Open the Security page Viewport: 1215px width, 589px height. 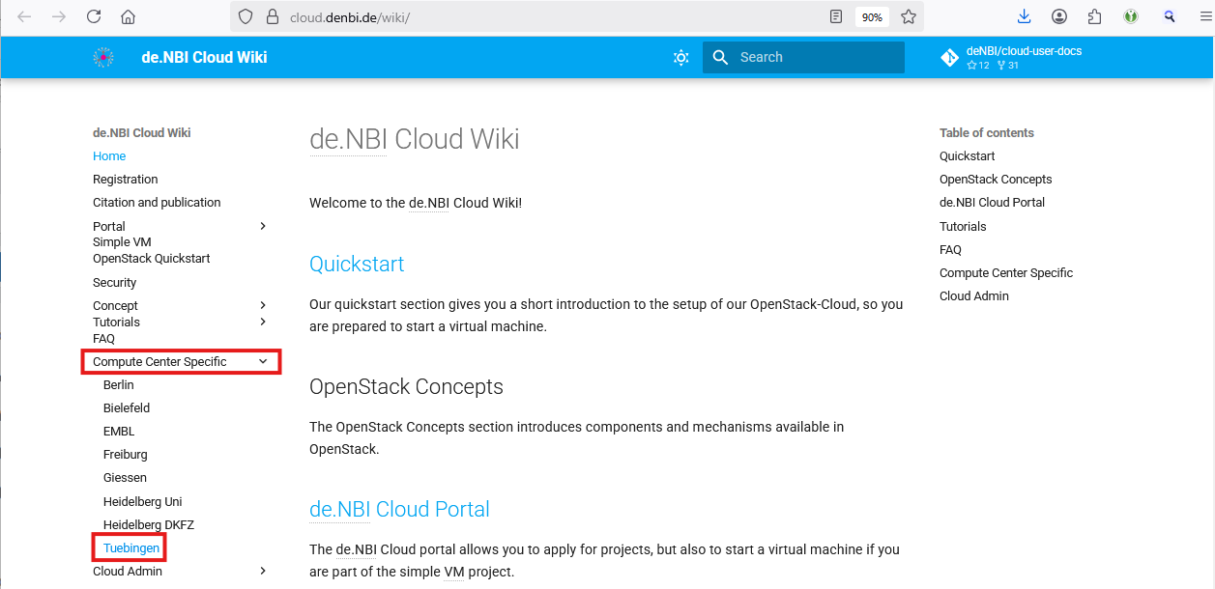click(115, 283)
